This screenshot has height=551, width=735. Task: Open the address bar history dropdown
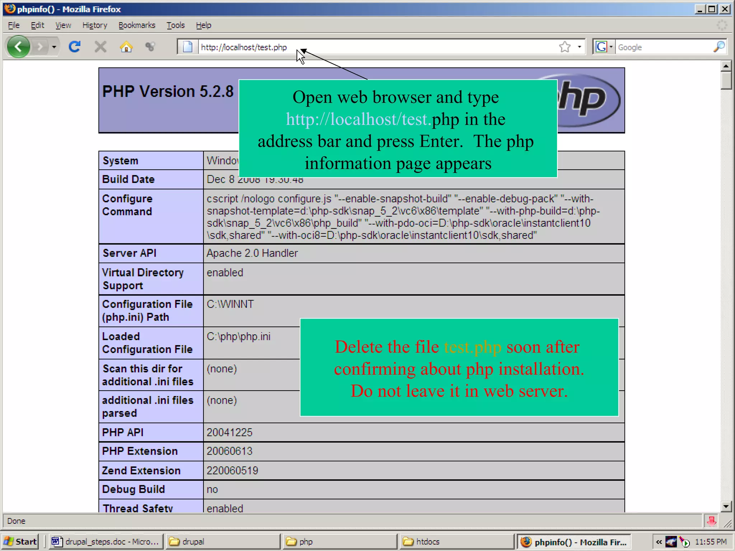coord(579,47)
